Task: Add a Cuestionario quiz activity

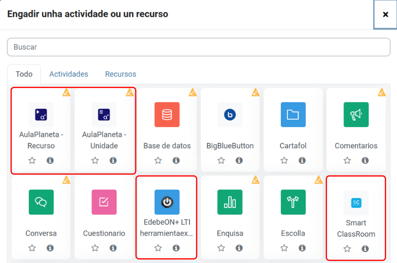Action: coord(104,202)
